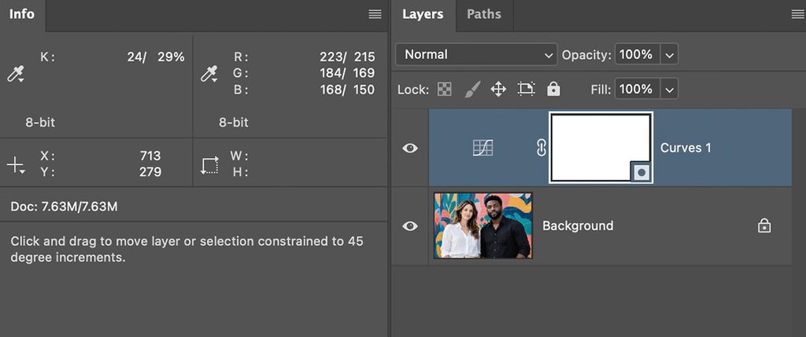Lock layer position

498,90
